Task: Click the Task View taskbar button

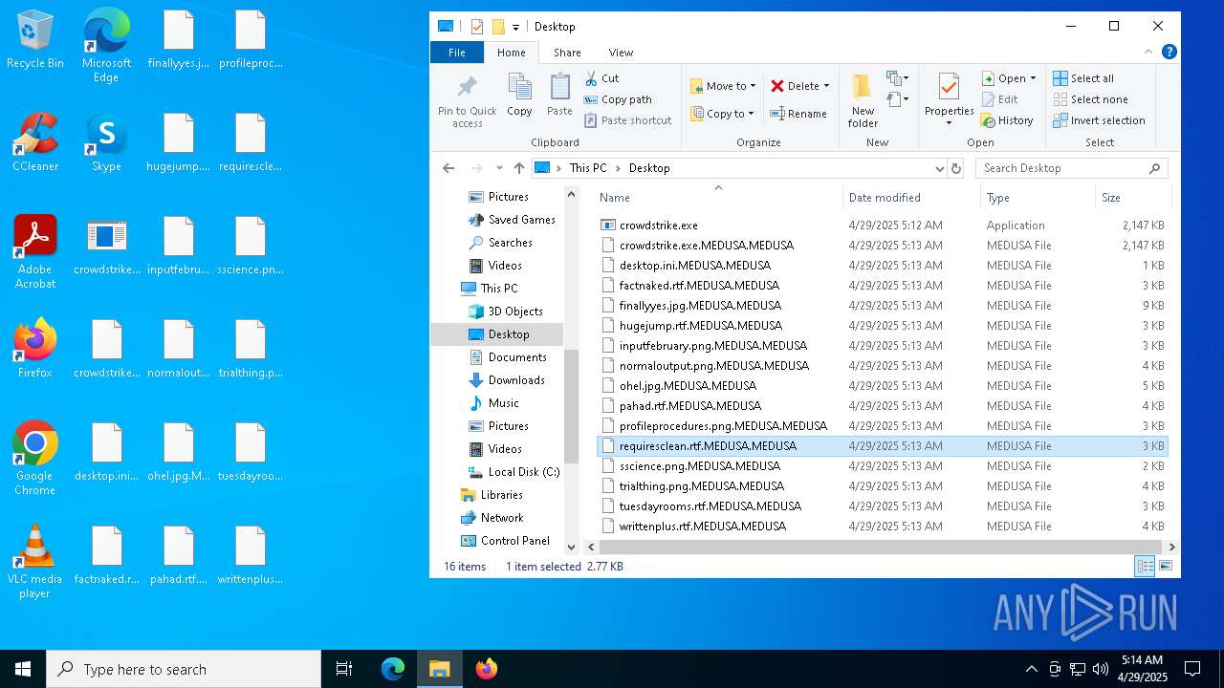Action: pyautogui.click(x=344, y=669)
